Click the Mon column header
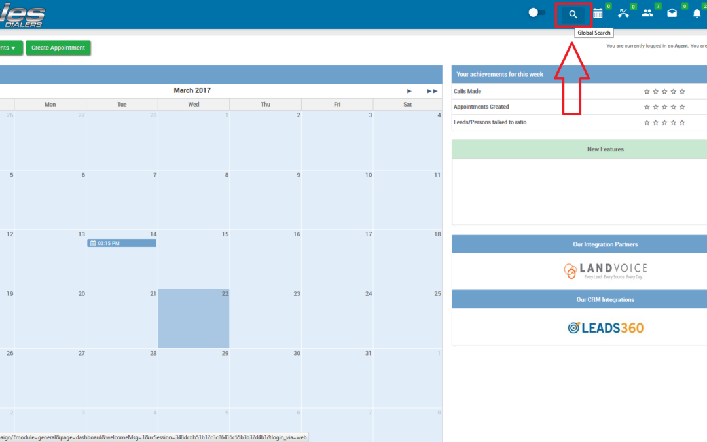 (50, 105)
